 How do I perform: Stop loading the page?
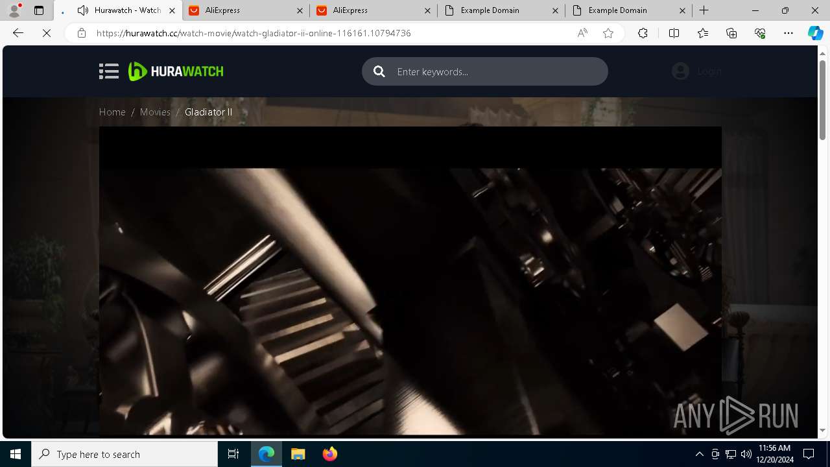click(x=47, y=33)
